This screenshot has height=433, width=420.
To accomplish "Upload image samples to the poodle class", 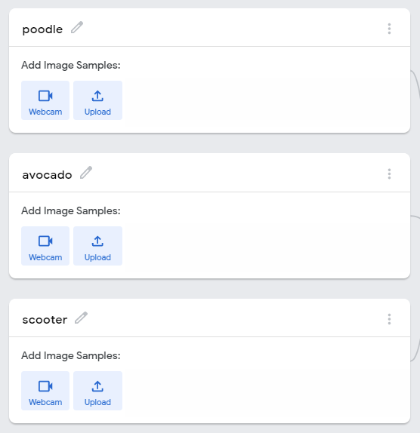I will click(97, 100).
